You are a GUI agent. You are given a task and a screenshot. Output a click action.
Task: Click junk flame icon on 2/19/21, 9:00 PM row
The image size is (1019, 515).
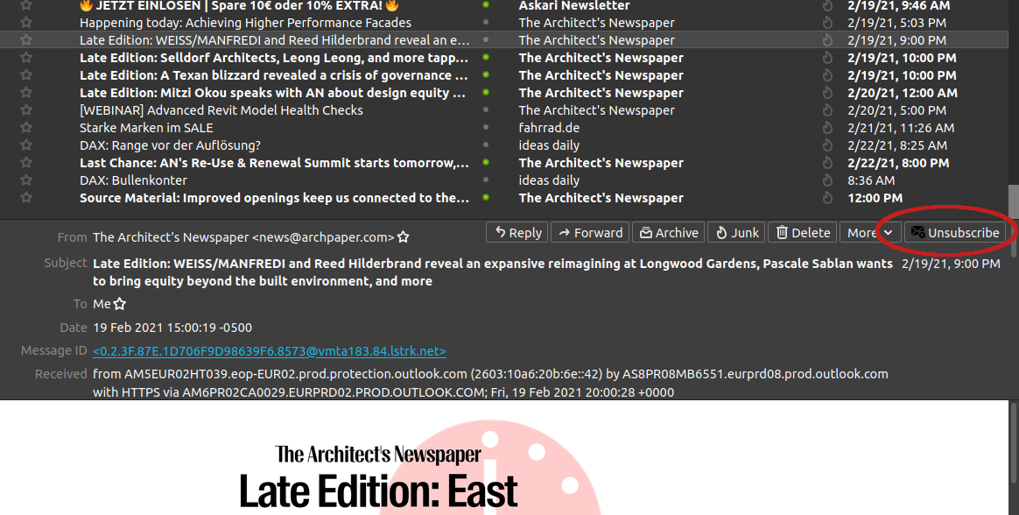(827, 40)
